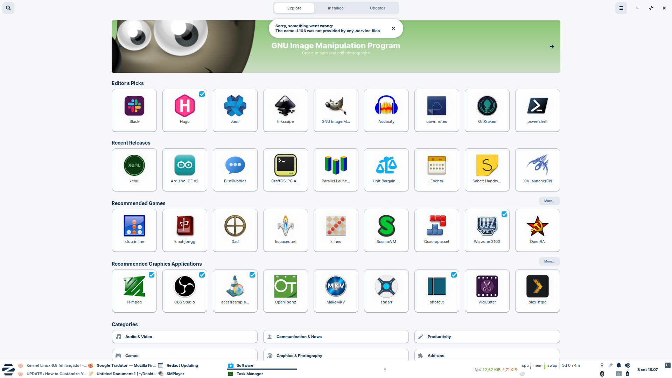Dismiss the error notification
The width and height of the screenshot is (672, 378).
click(x=393, y=28)
